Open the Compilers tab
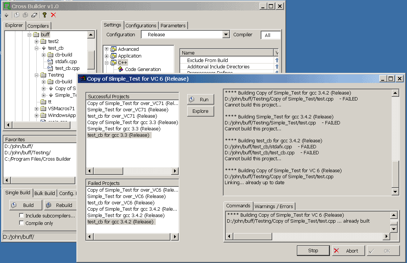 click(38, 26)
